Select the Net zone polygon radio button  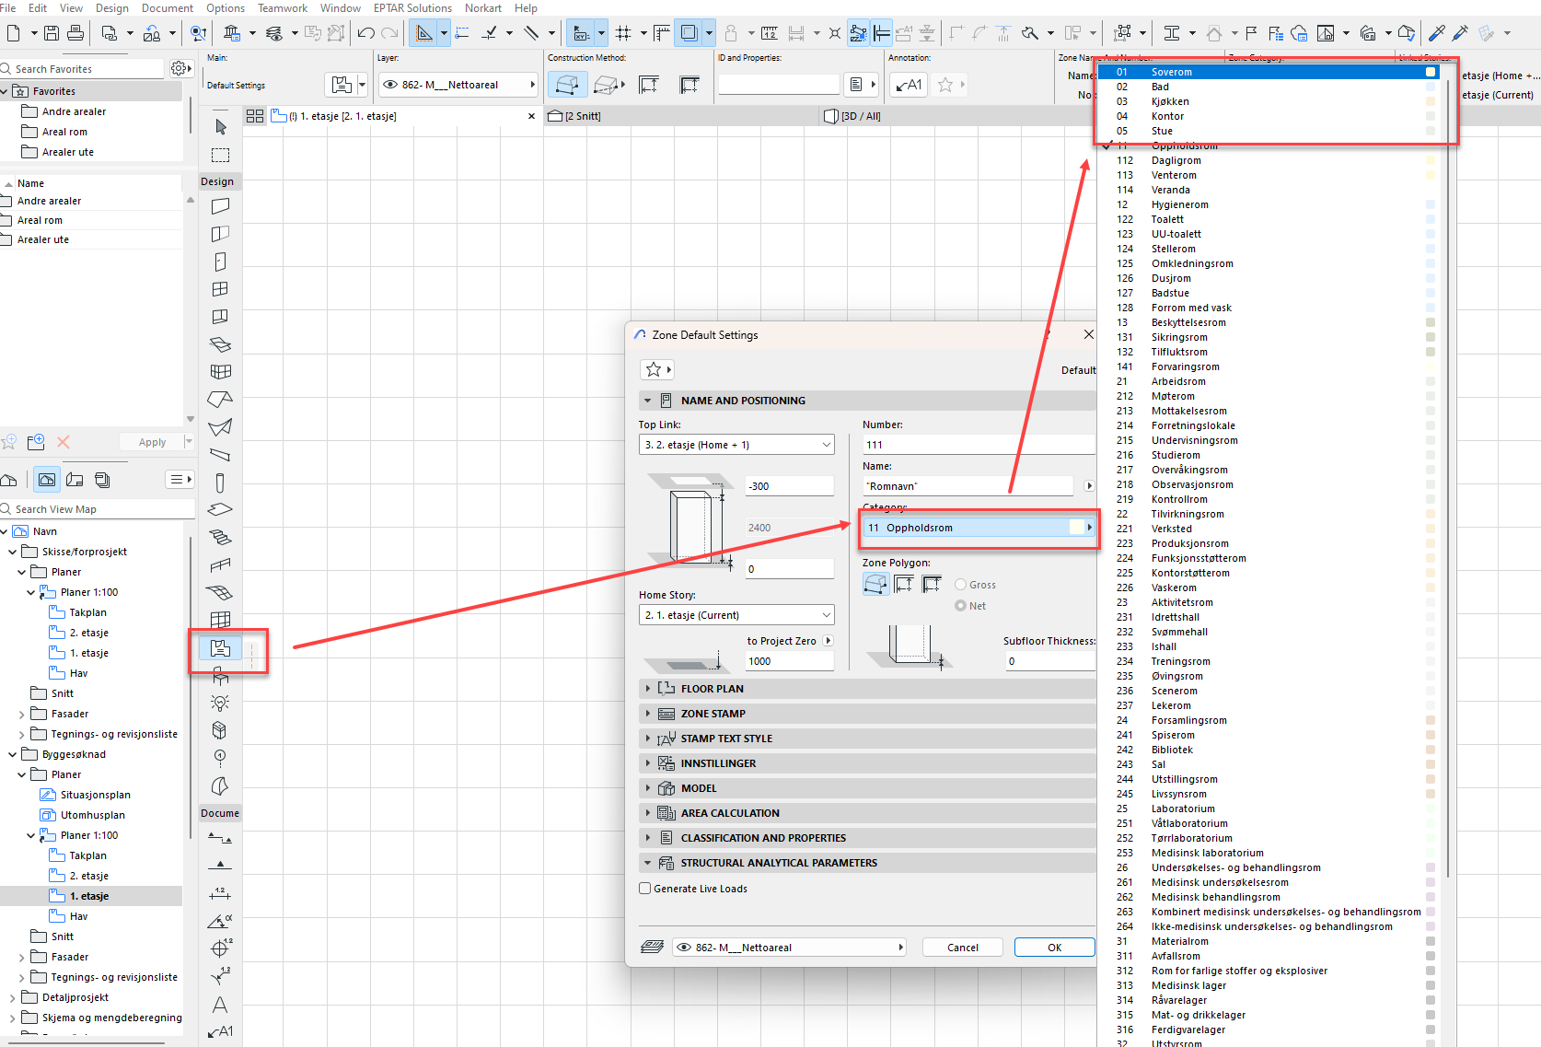[x=961, y=606]
